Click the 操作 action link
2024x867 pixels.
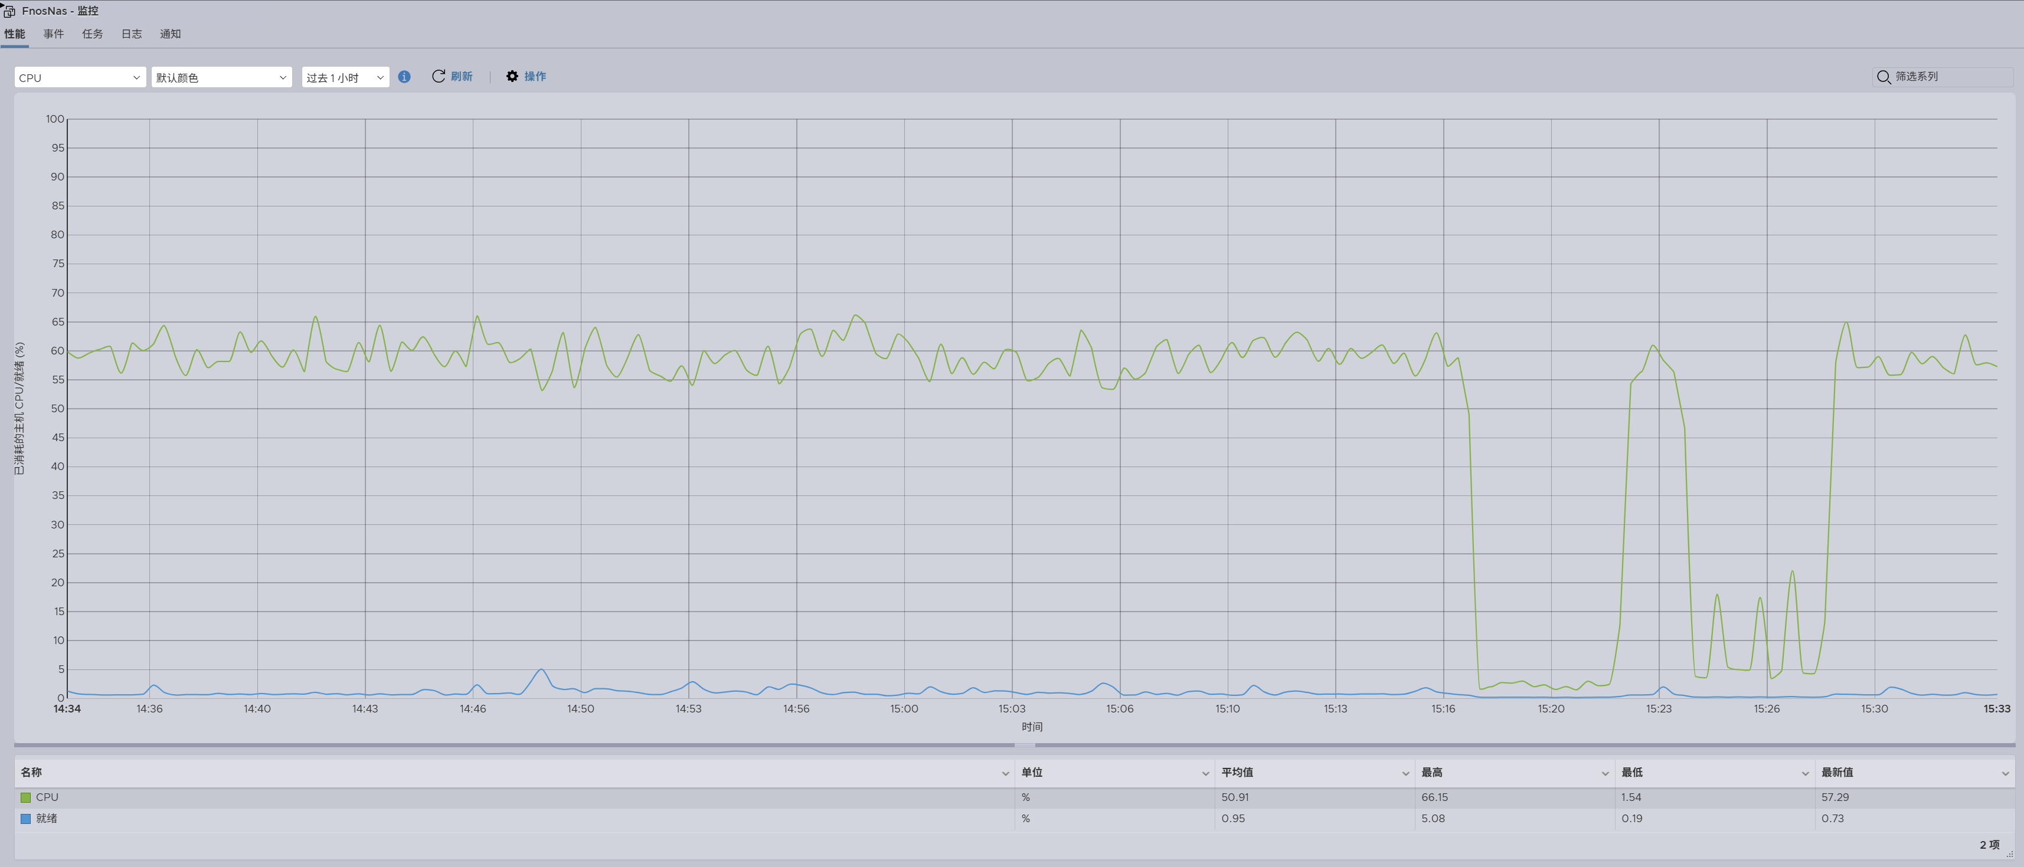click(535, 76)
